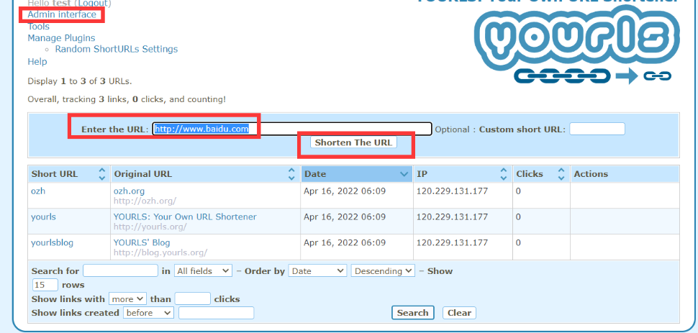This screenshot has height=333, width=698.
Task: Open the Tools menu item
Action: 39,27
